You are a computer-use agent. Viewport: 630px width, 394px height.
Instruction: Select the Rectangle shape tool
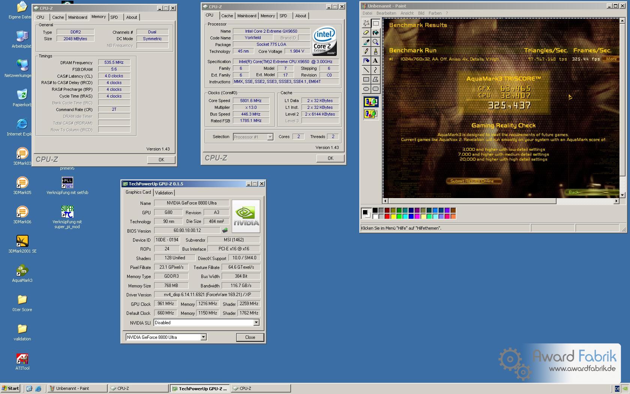[366, 80]
